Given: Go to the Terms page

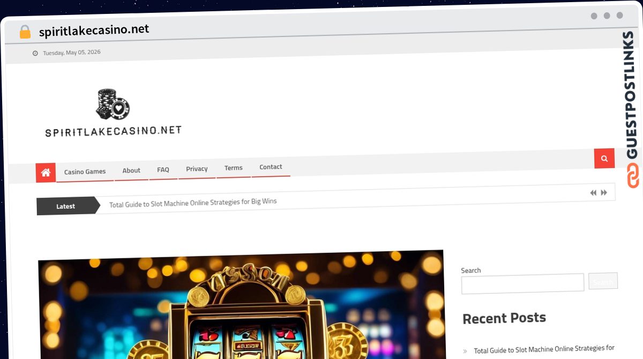Looking at the screenshot, I should (x=233, y=168).
